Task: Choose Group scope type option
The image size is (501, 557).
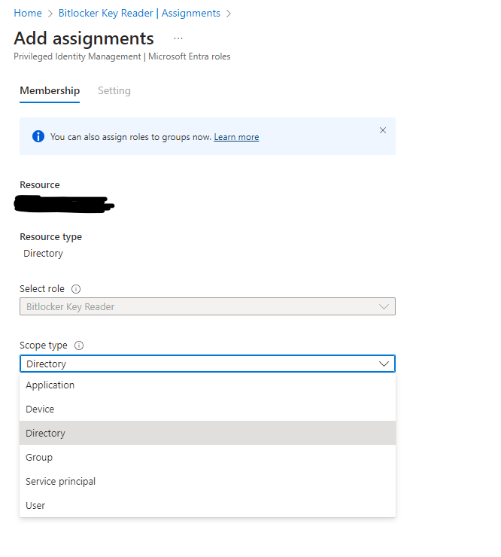Action: (x=208, y=457)
